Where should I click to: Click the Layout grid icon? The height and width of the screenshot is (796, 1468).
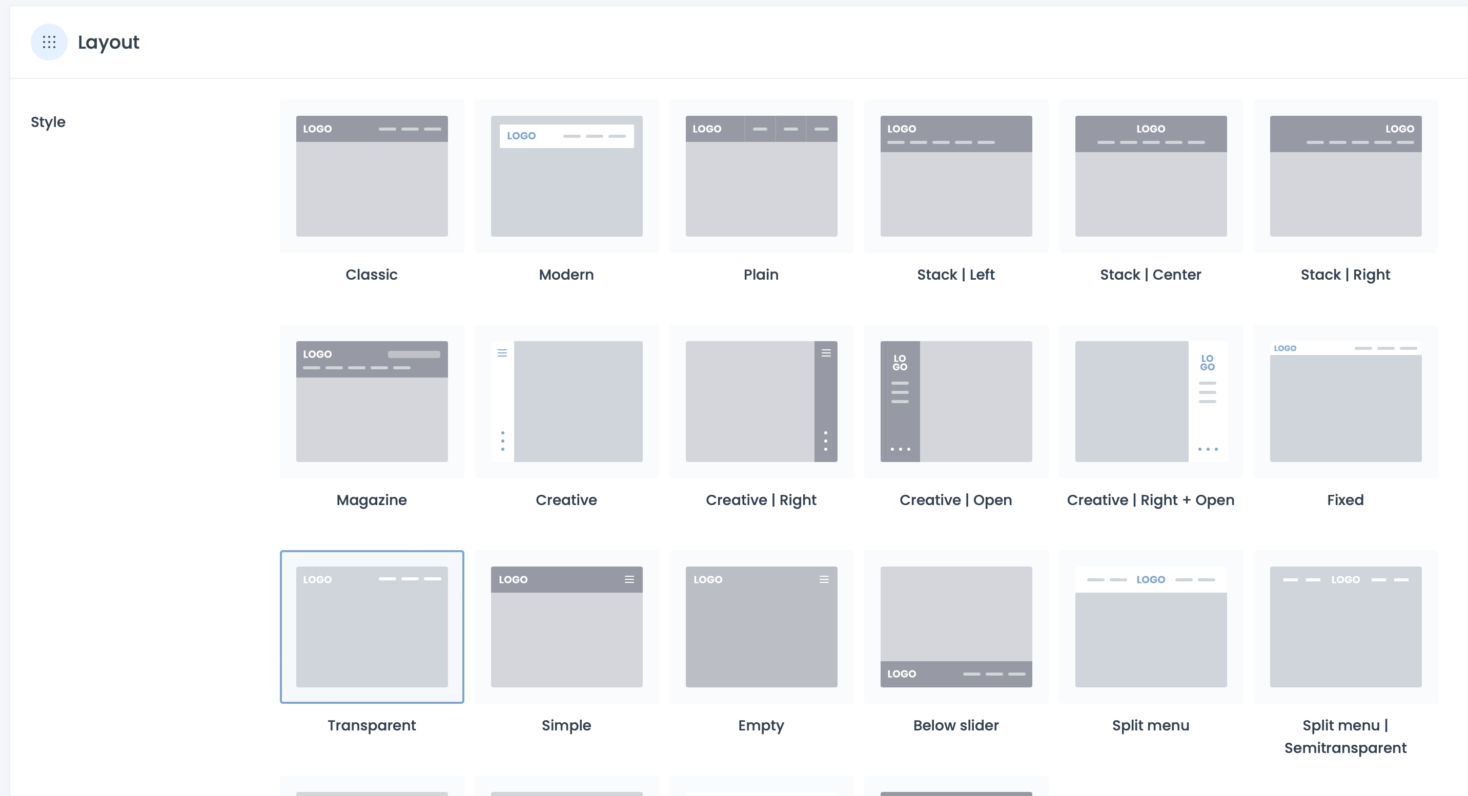(49, 42)
